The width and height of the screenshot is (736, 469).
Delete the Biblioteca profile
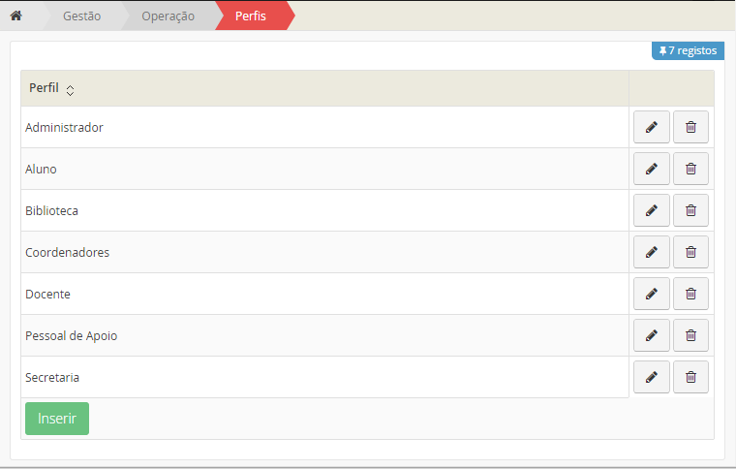[x=690, y=210]
